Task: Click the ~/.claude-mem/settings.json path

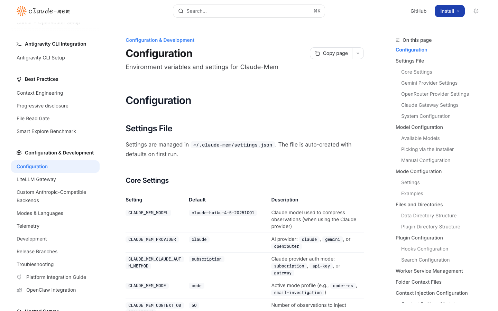Action: (x=233, y=145)
